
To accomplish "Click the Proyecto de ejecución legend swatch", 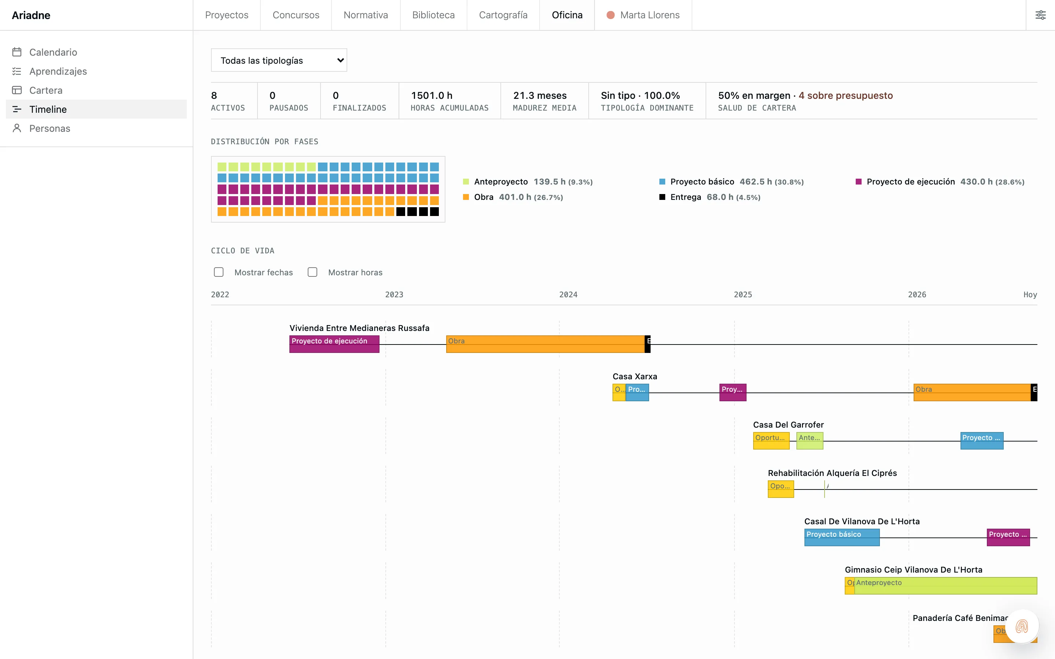I will coord(858,182).
